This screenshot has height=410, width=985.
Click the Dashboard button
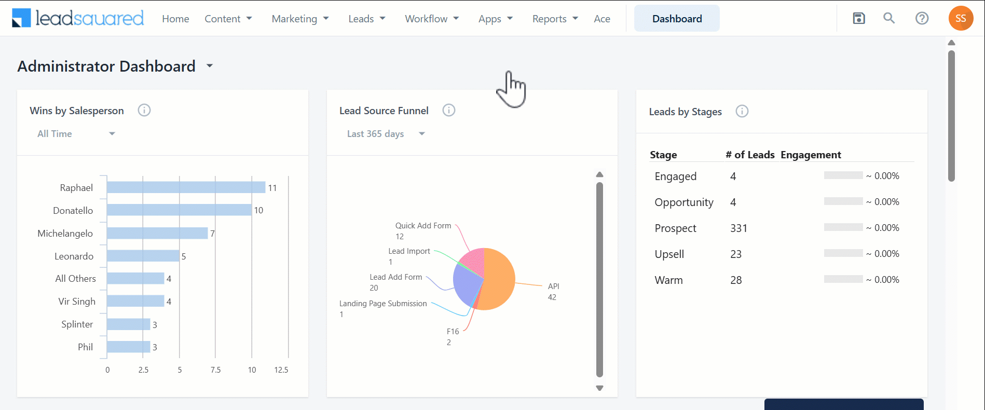pos(677,19)
